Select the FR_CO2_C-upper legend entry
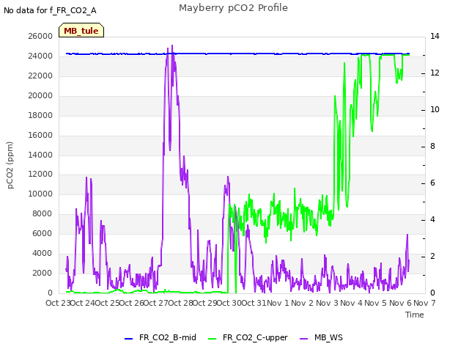The height and width of the screenshot is (352, 469). coord(248,337)
